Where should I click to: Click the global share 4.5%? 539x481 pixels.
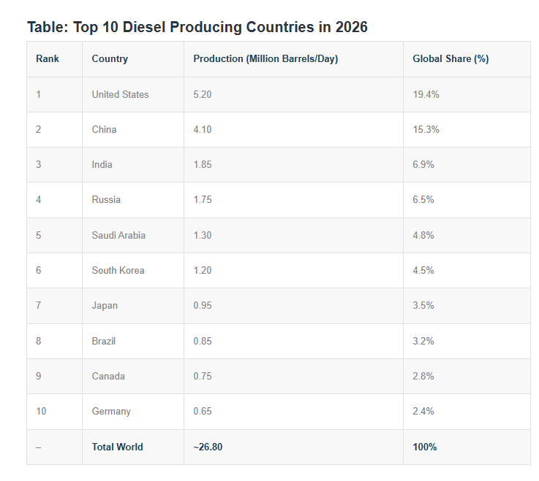coord(423,270)
